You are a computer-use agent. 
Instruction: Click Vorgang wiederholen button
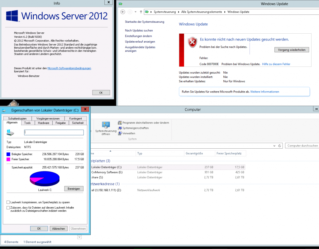pyautogui.click(x=292, y=50)
